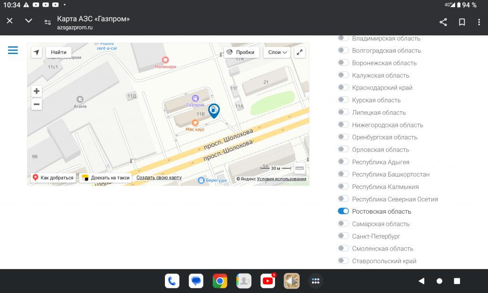488x293 pixels.
Task: Expand the map to fullscreen
Action: [299, 52]
